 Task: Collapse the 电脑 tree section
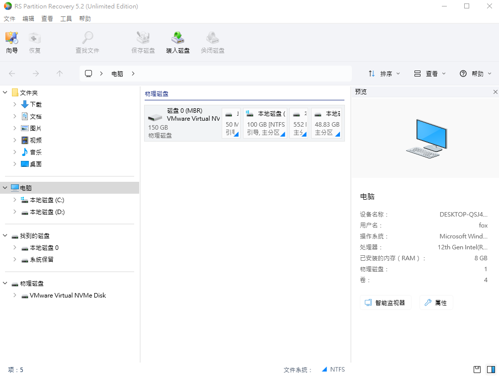(5, 188)
